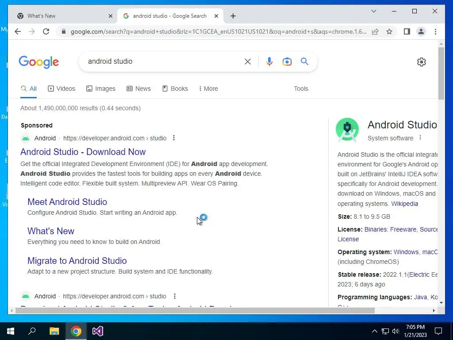Click the address bar URL
The image size is (453, 340).
pos(219,31)
